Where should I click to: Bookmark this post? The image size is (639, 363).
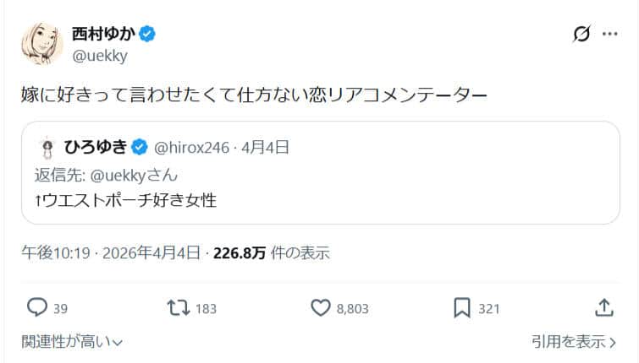(463, 308)
